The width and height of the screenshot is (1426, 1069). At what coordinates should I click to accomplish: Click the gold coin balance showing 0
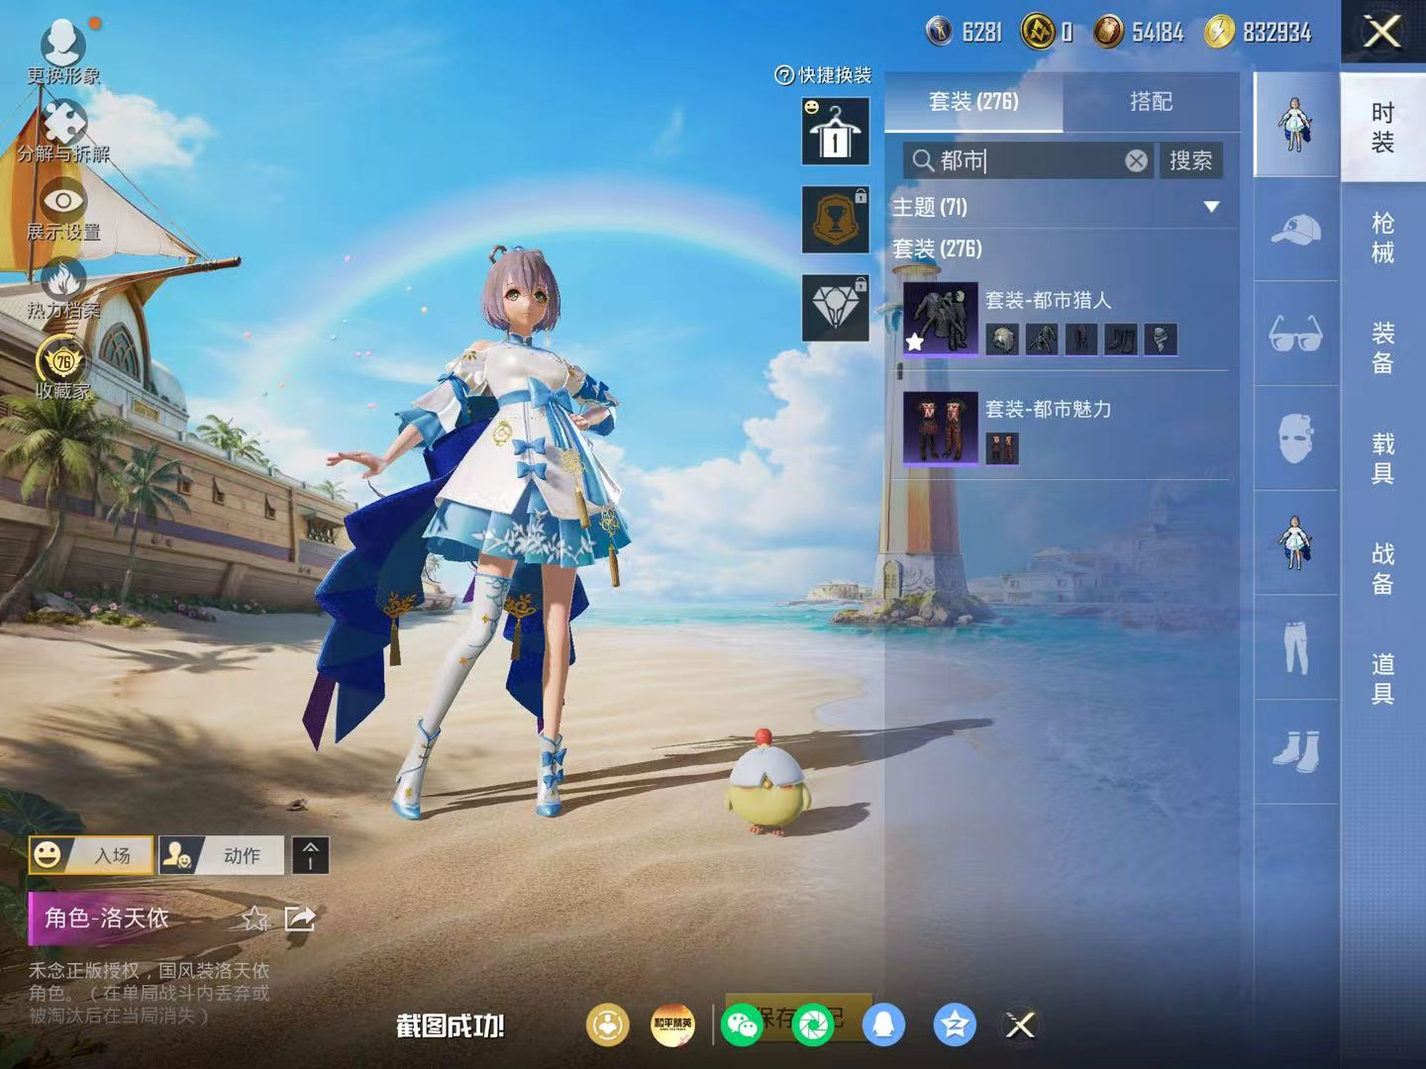coord(1048,33)
